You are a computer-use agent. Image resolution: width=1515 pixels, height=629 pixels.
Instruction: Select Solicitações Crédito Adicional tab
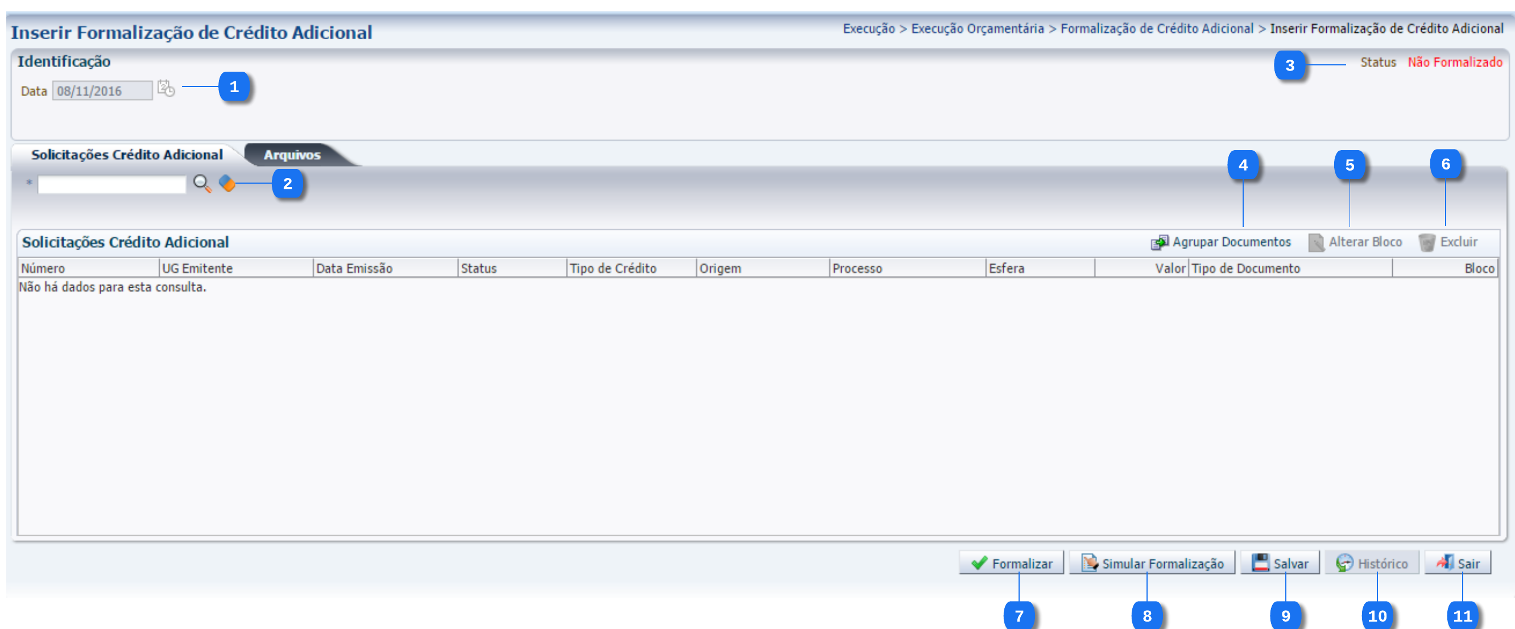click(127, 155)
